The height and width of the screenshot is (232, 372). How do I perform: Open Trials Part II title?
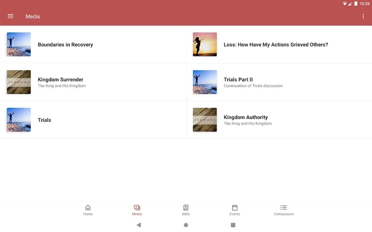238,79
